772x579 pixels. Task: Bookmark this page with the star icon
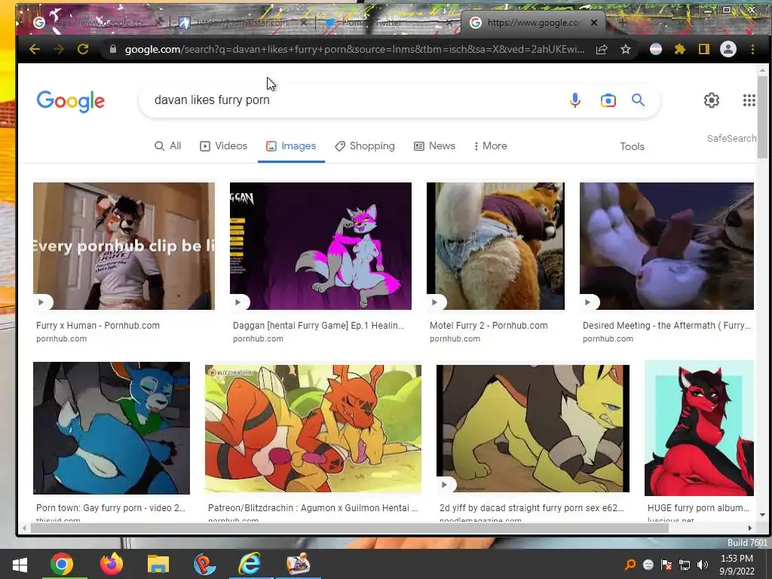tap(625, 49)
